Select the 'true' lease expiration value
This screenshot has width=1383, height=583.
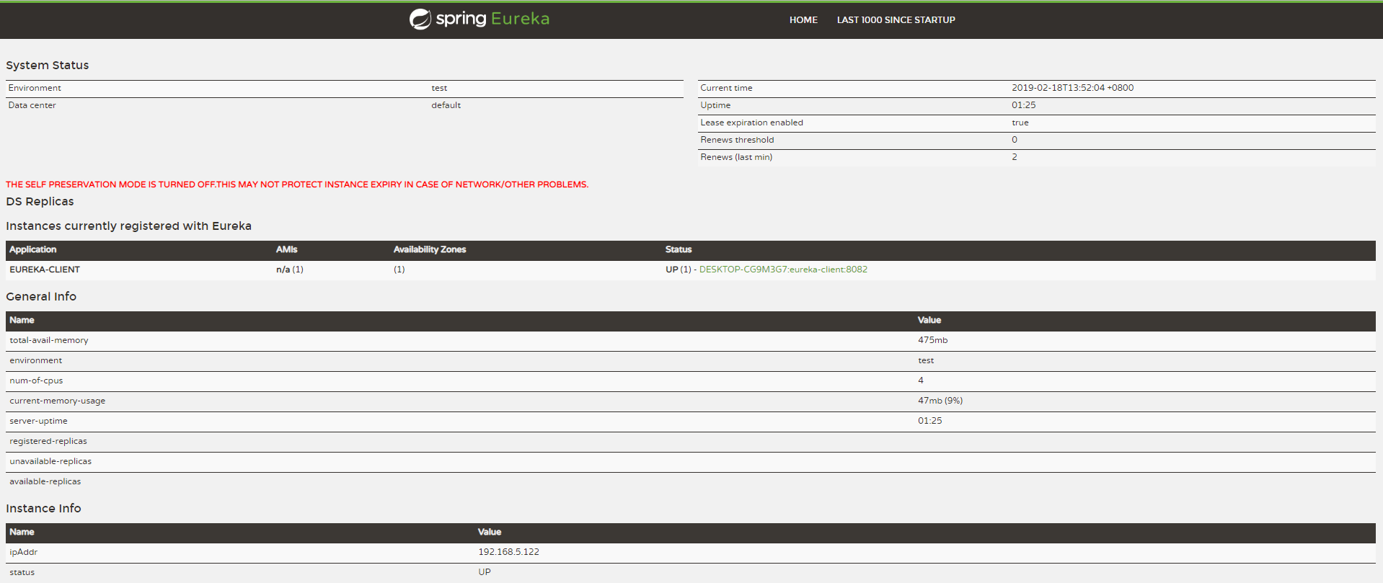(1020, 123)
